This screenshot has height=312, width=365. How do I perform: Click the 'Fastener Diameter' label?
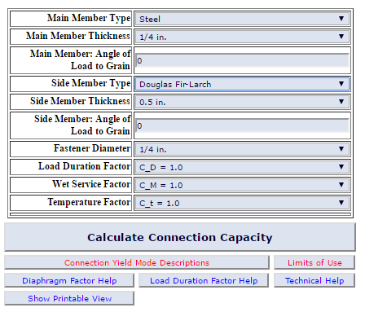coord(92,148)
